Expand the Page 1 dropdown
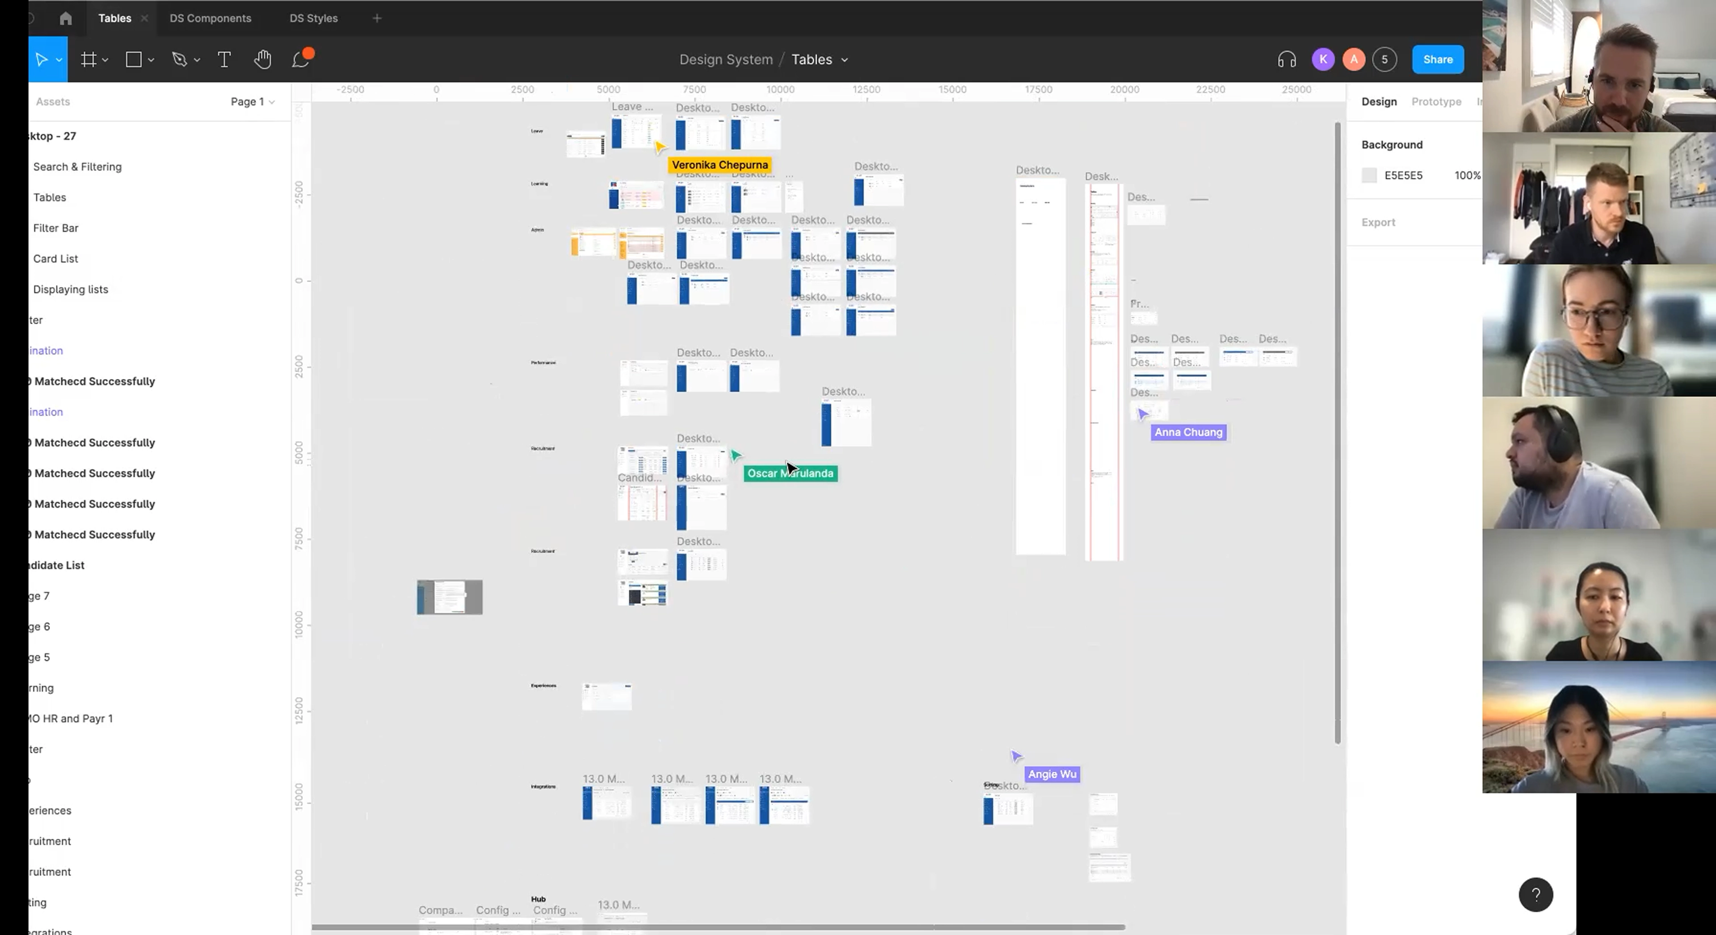The image size is (1716, 935). tap(252, 101)
